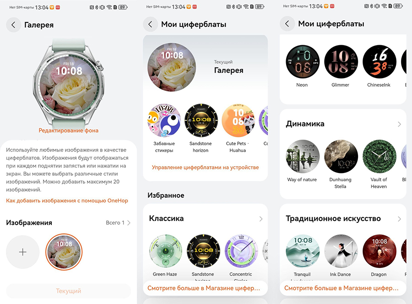Open Редактирование фона link
The image size is (412, 304).
click(69, 131)
